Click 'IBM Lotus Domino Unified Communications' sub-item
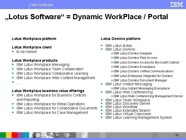Screen dimensions: 186x140 click(143, 71)
